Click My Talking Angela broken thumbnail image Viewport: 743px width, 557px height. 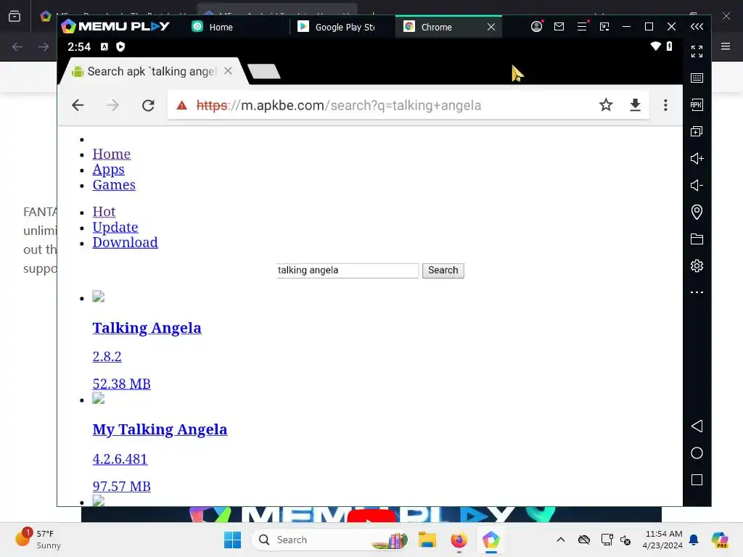[98, 398]
